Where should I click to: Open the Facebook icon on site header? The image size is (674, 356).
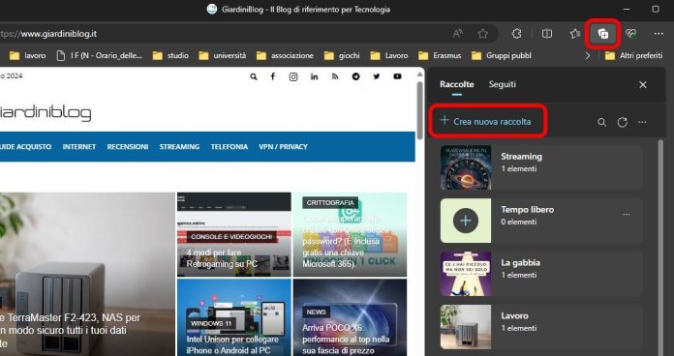272,76
